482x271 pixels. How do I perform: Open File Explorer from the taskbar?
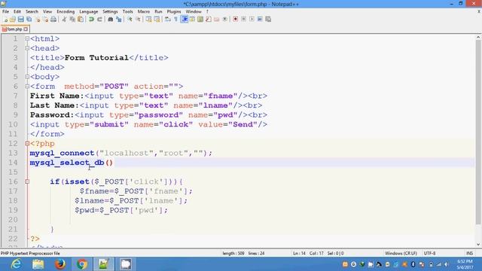pos(38,264)
